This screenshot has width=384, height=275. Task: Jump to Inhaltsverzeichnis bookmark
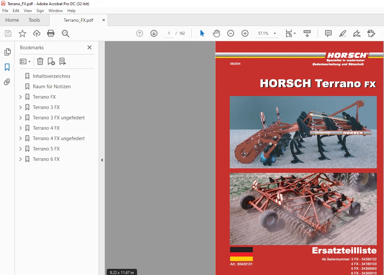click(51, 76)
